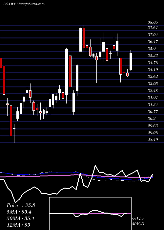Click the '5MA : 35.4' readout

point(20,212)
